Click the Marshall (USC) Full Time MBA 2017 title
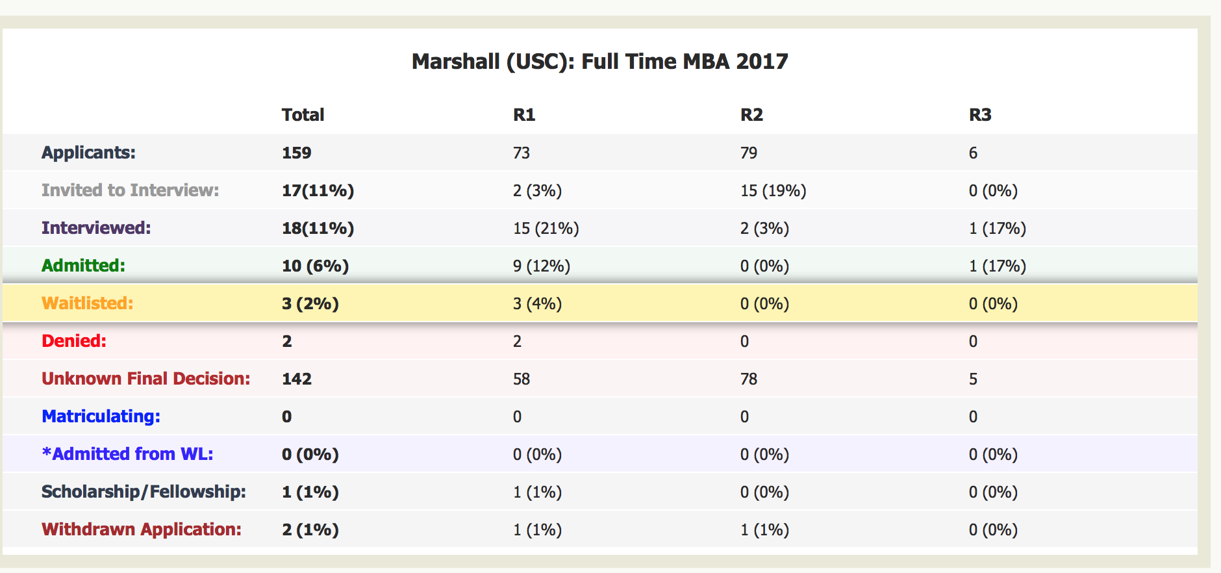 tap(599, 62)
